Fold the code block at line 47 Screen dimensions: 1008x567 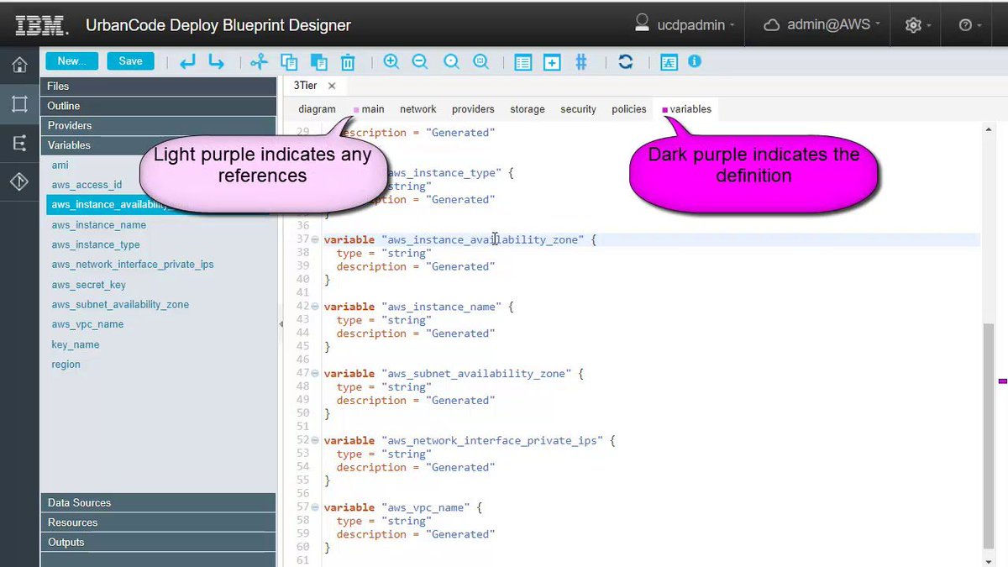point(315,374)
